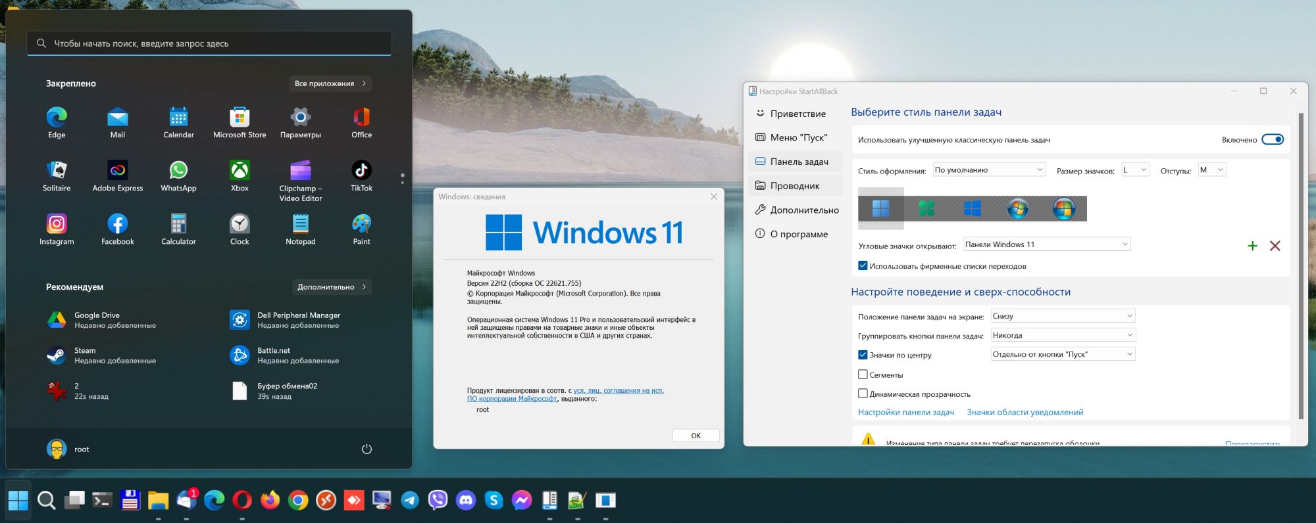Image resolution: width=1316 pixels, height=523 pixels.
Task: Open the Отдельно от кнопки Пуск dropdown
Action: (1063, 354)
